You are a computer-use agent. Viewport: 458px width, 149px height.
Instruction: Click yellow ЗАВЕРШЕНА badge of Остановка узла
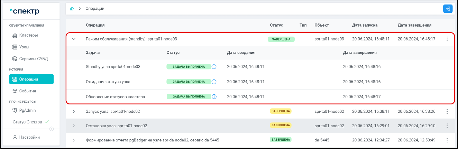pyautogui.click(x=281, y=125)
